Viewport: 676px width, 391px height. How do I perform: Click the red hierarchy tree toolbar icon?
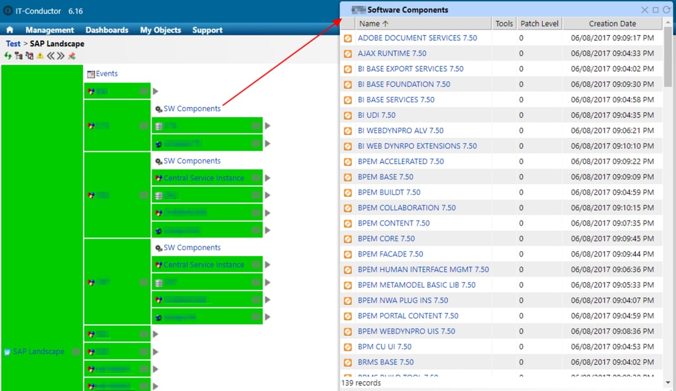pyautogui.click(x=29, y=56)
